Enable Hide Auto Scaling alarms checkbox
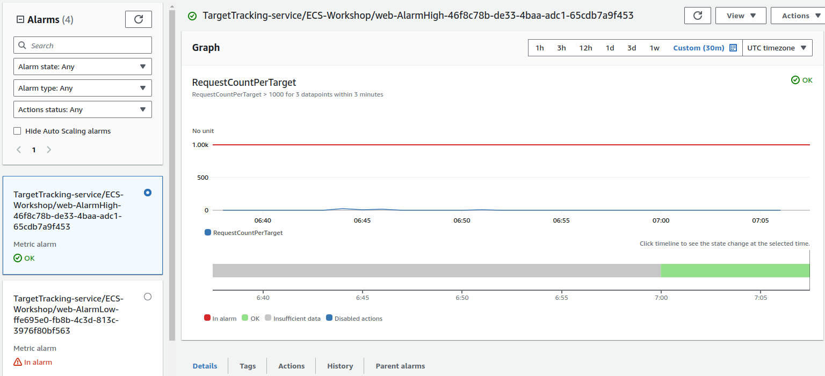The height and width of the screenshot is (376, 825). 17,131
